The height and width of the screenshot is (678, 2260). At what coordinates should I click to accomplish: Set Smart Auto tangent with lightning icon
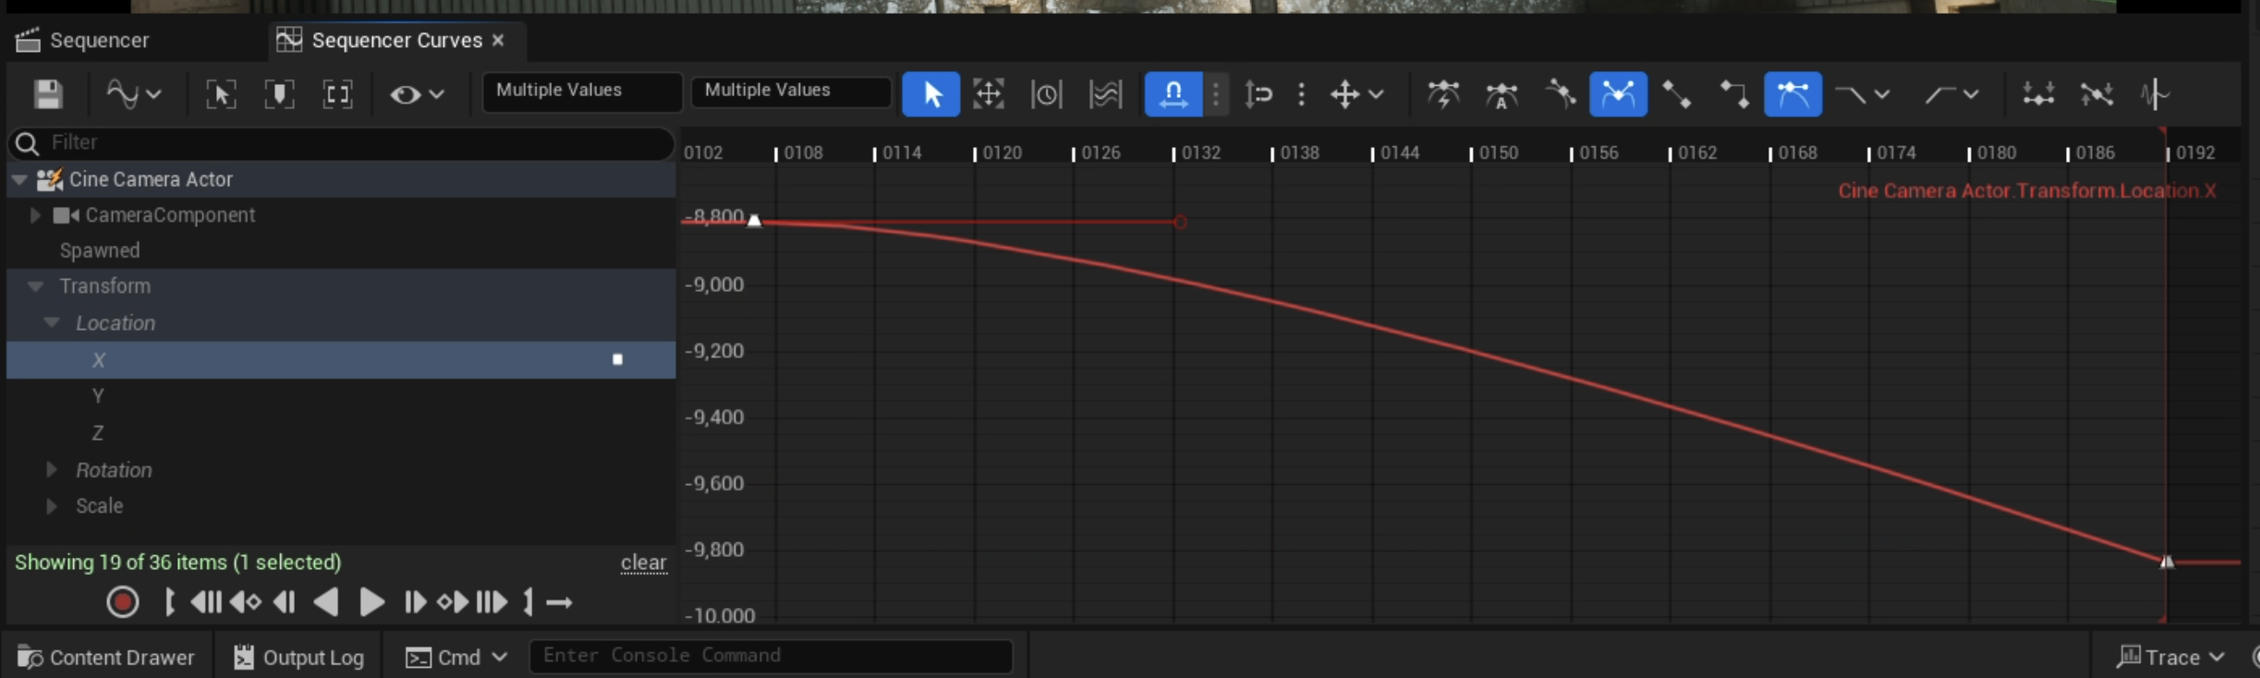(x=1443, y=94)
